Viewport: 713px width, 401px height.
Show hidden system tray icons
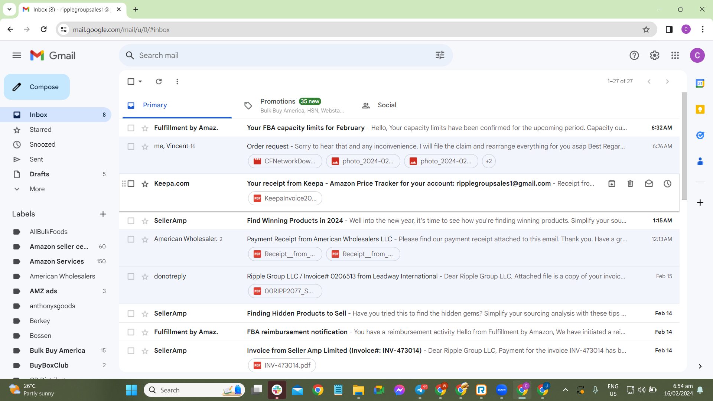tap(565, 390)
